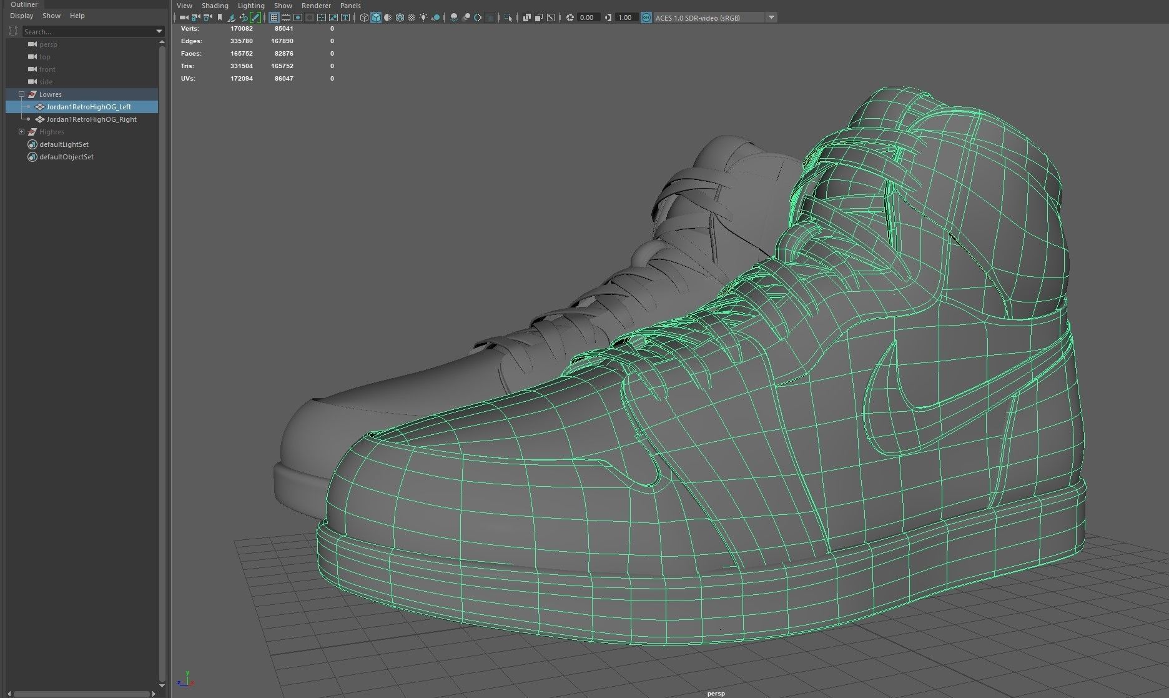Open the Outliner Help menu

click(x=77, y=16)
